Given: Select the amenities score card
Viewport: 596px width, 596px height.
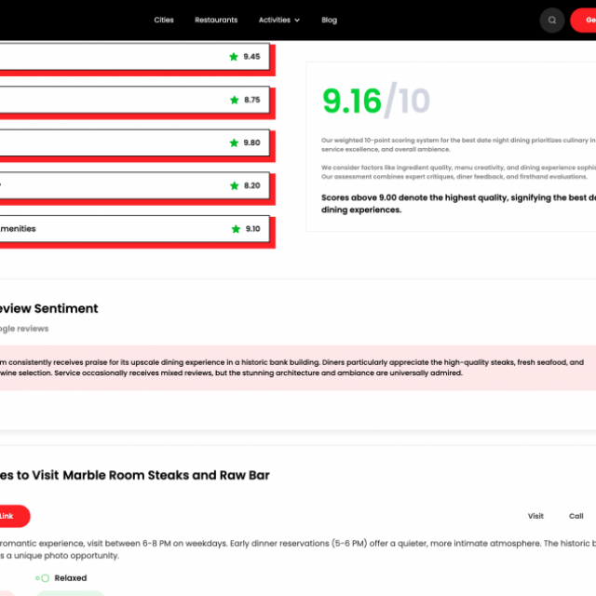Looking at the screenshot, I should [134, 229].
